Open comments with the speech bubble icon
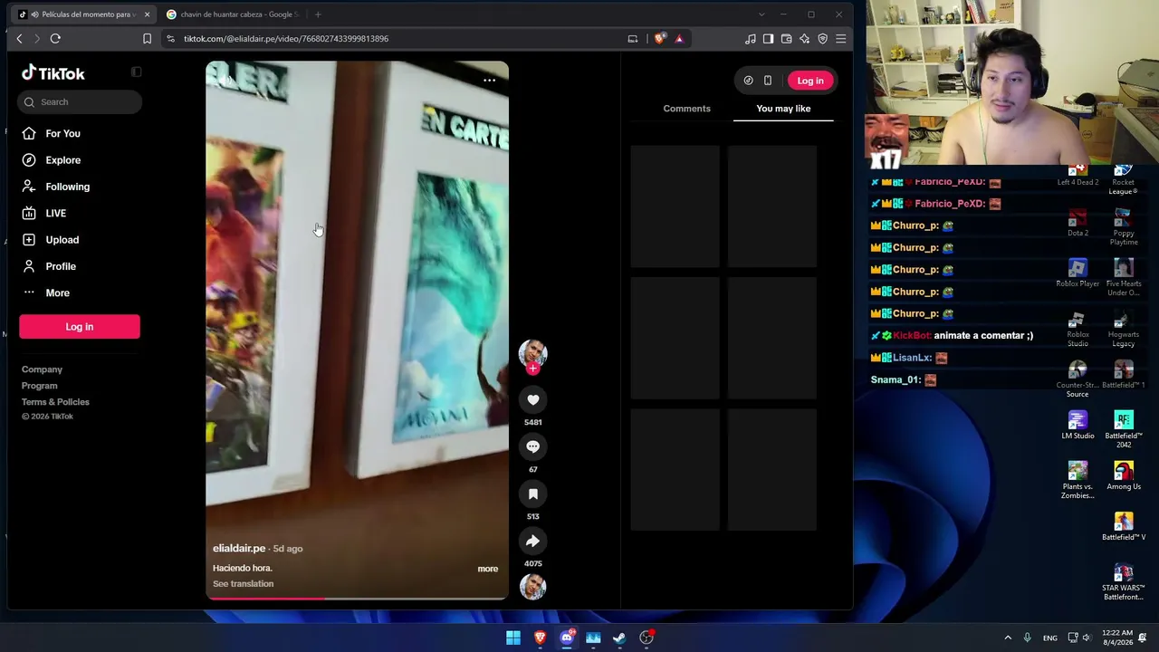 click(x=532, y=446)
